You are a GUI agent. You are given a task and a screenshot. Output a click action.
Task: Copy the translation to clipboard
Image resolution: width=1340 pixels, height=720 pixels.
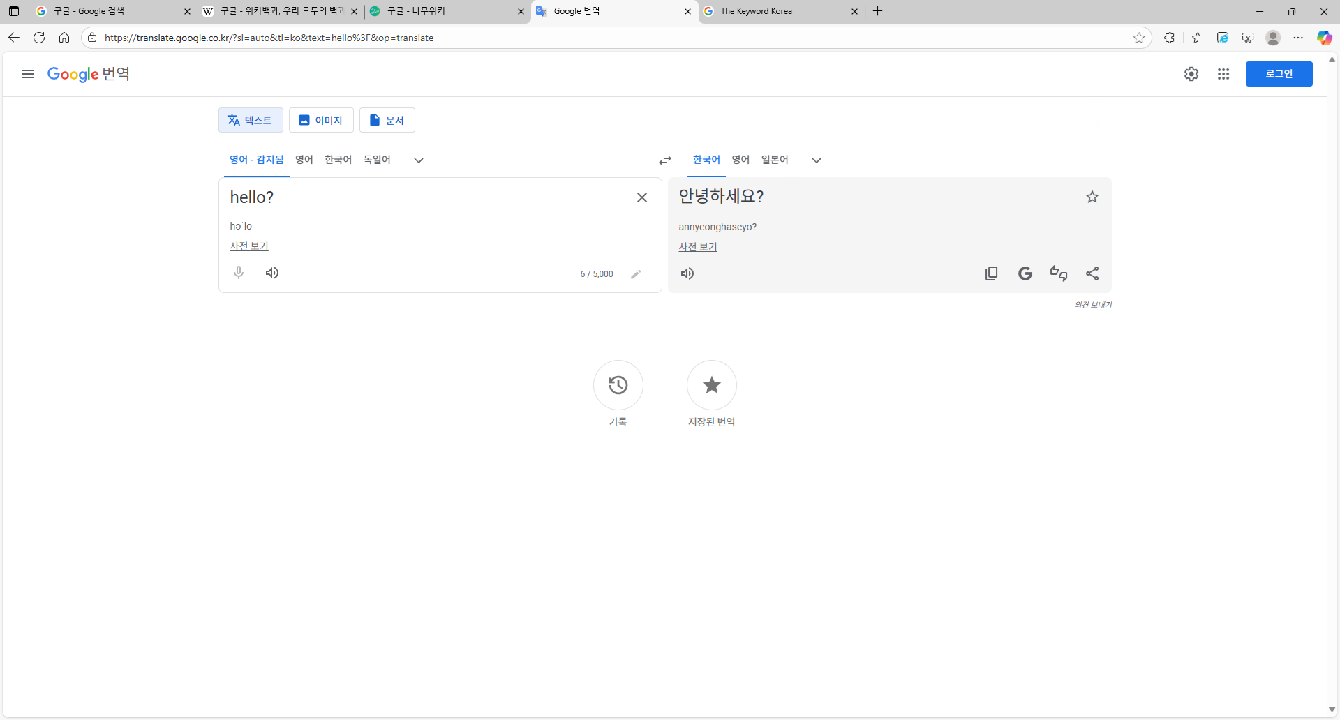(x=991, y=273)
